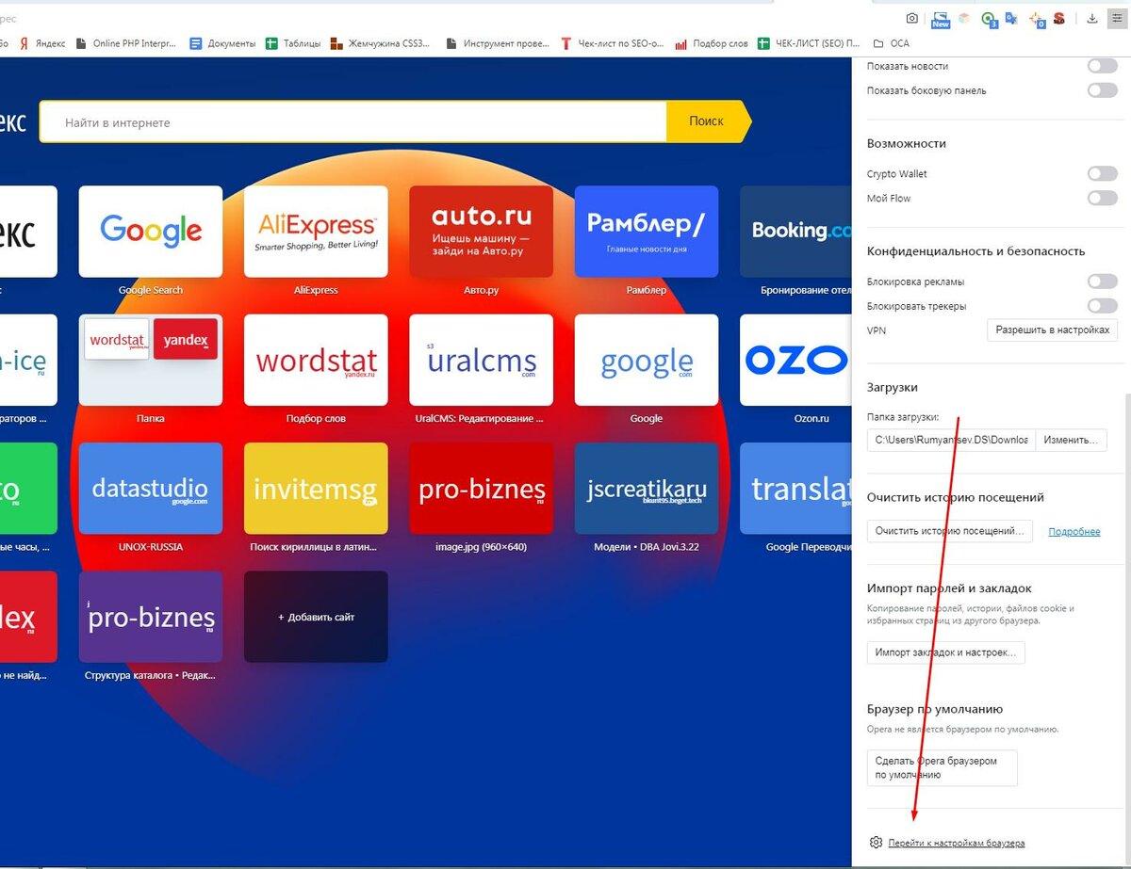Open the Подробнее link
This screenshot has width=1131, height=869.
1074,532
